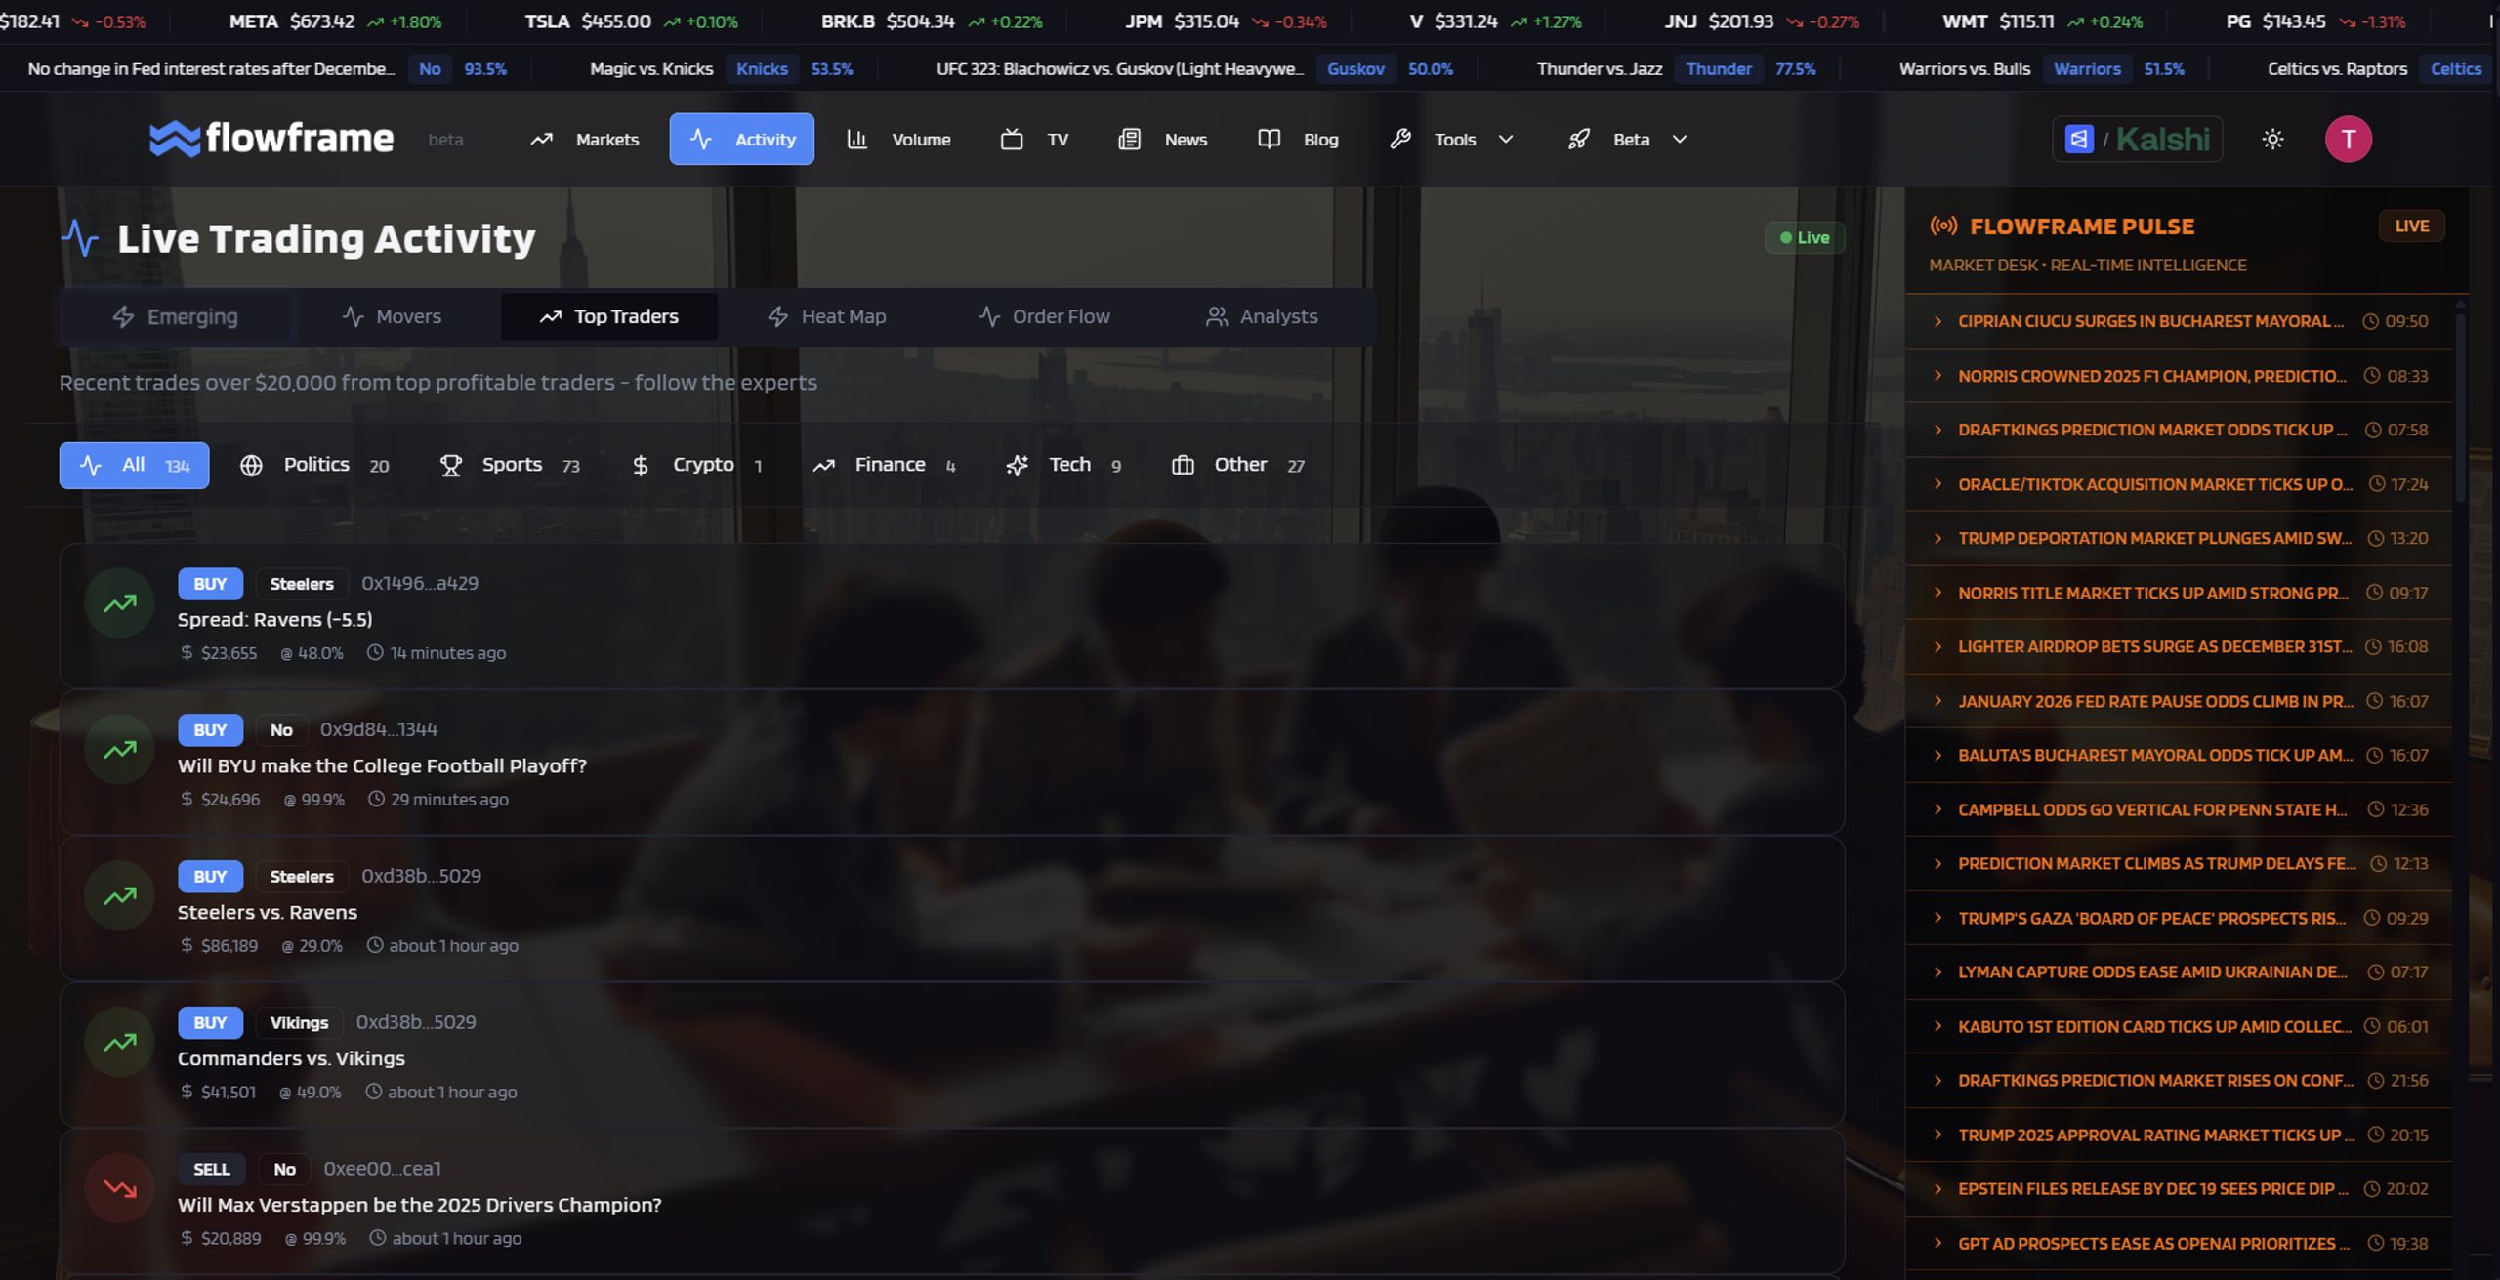Image resolution: width=2500 pixels, height=1280 pixels.
Task: Click the Flowframe Pulse broadcast icon
Action: pyautogui.click(x=1943, y=226)
